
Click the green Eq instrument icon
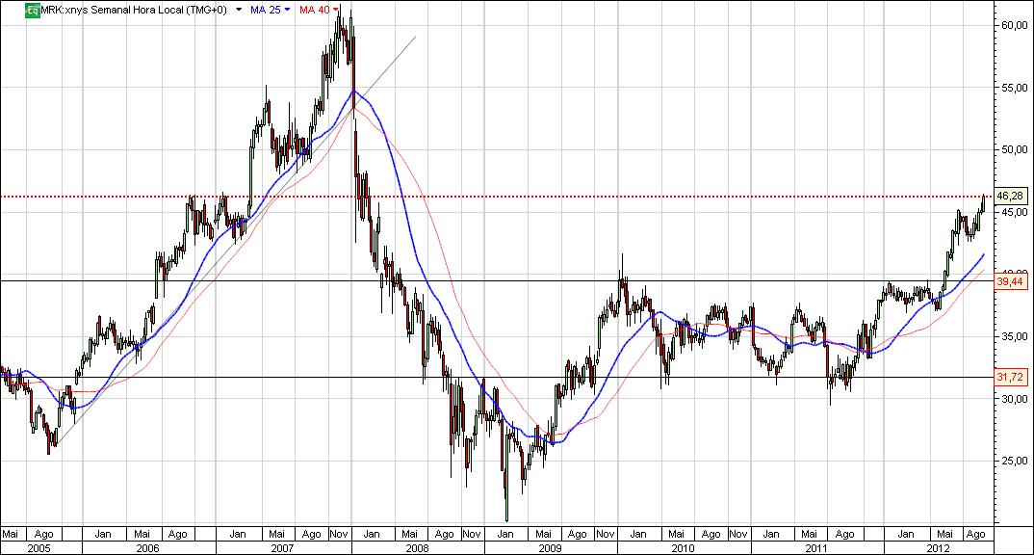[33, 10]
